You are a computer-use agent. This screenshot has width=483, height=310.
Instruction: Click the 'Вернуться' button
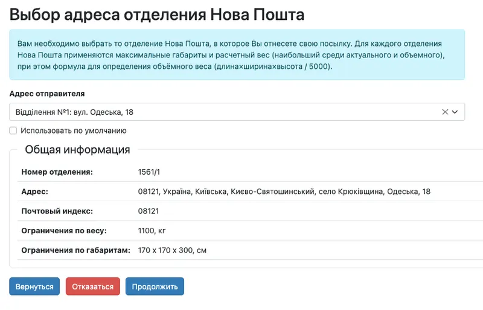point(34,286)
